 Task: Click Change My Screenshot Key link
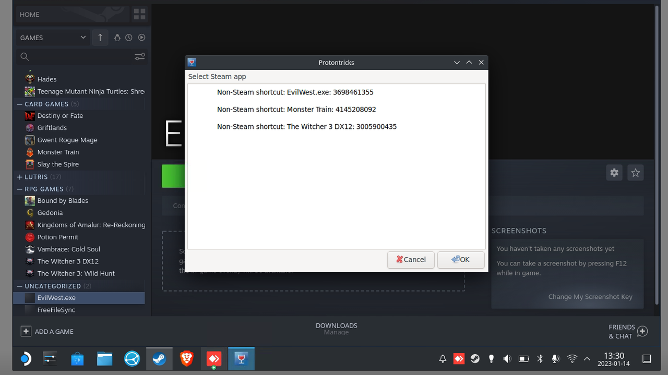click(x=590, y=297)
